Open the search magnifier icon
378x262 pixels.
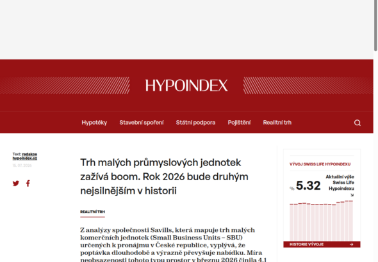pyautogui.click(x=357, y=123)
